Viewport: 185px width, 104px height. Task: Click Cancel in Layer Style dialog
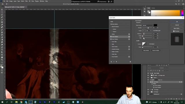coord(177,25)
